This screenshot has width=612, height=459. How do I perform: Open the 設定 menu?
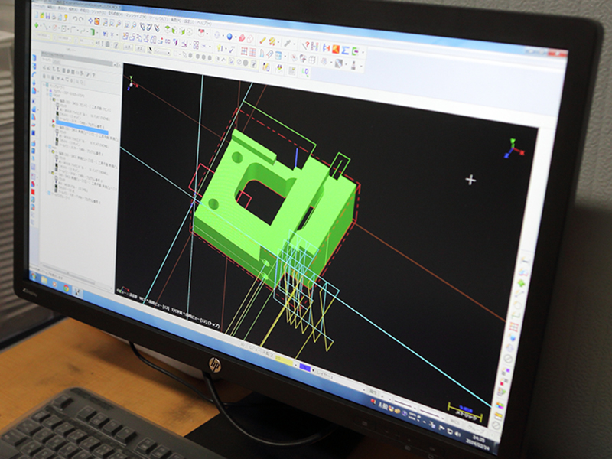click(x=189, y=21)
